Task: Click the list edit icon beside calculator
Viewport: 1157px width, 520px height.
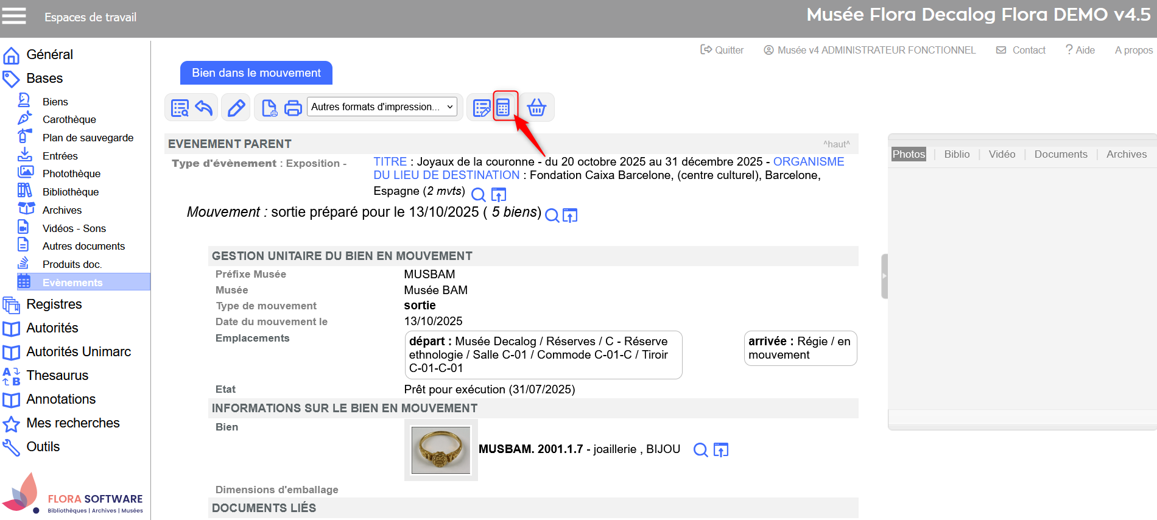Action: coord(481,108)
